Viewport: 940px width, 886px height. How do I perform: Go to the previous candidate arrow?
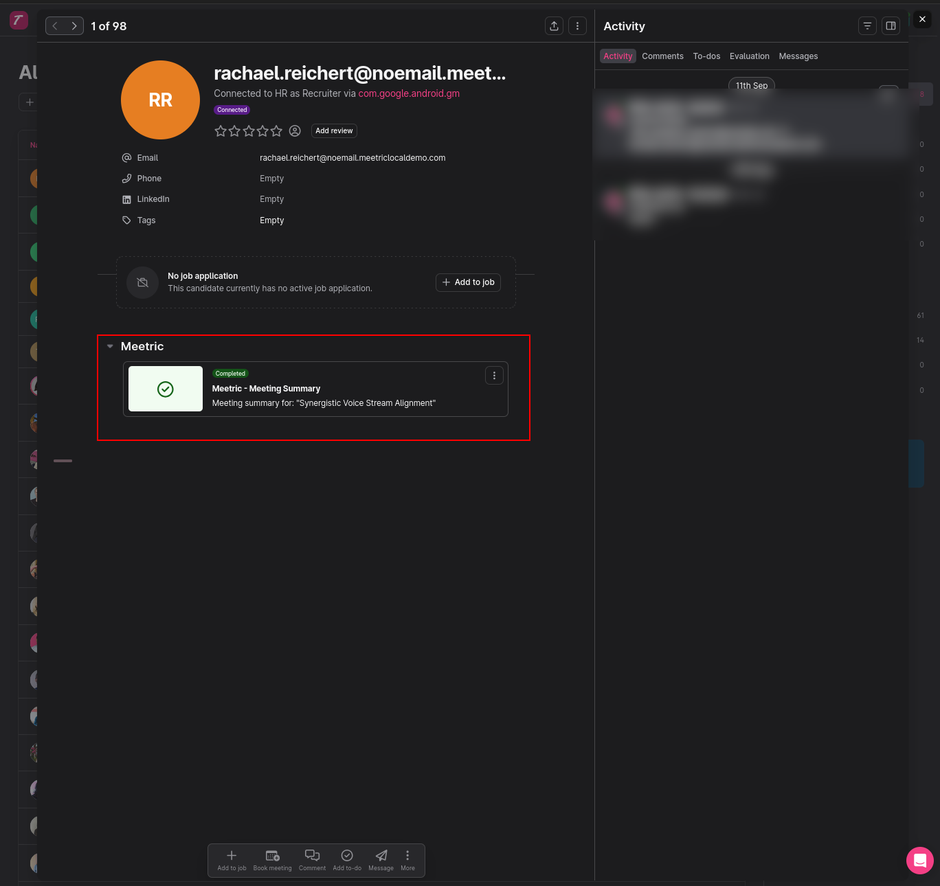(x=55, y=26)
